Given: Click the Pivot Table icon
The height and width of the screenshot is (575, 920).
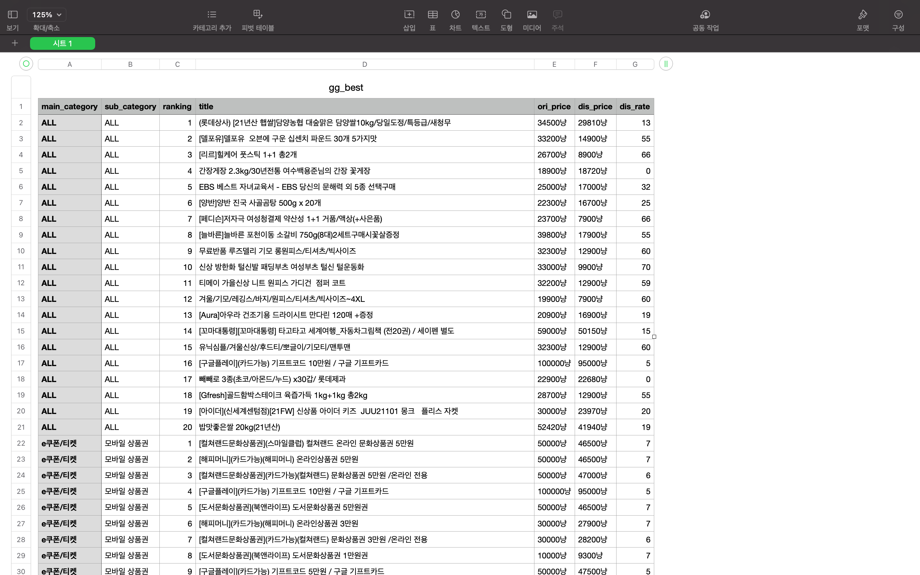Looking at the screenshot, I should click(x=258, y=14).
